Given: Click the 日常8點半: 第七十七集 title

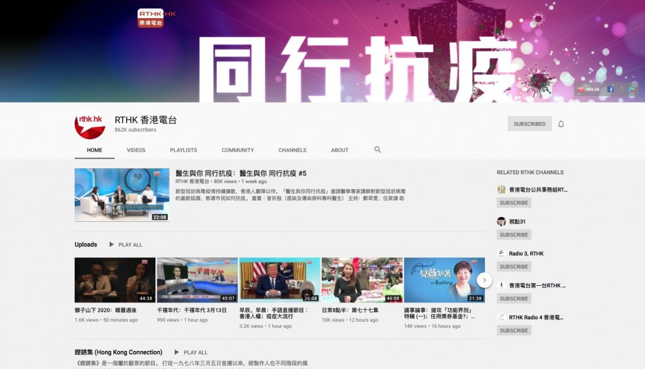Looking at the screenshot, I should tap(350, 310).
